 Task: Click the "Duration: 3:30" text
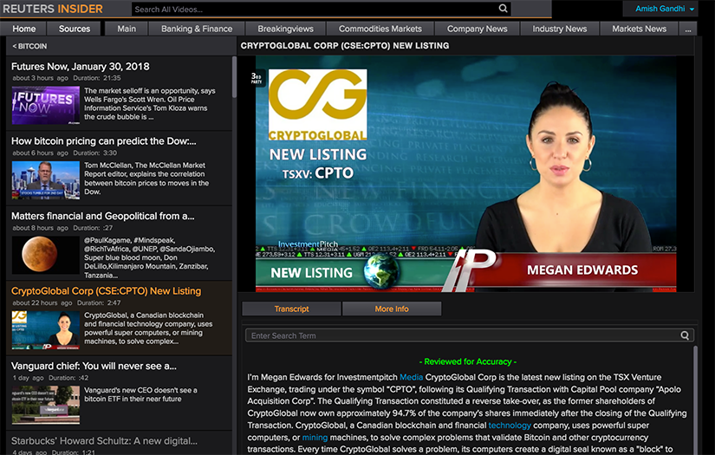[x=94, y=153]
